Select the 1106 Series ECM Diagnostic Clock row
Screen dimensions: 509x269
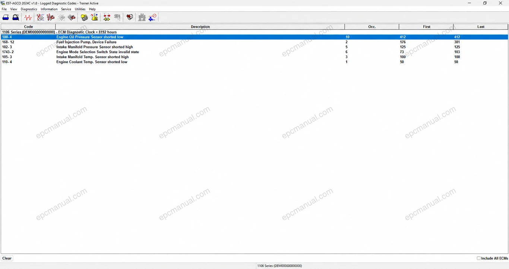[255, 32]
